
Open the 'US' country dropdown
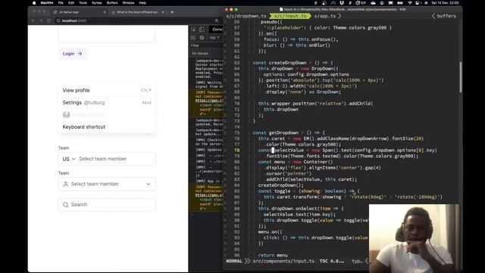69,158
